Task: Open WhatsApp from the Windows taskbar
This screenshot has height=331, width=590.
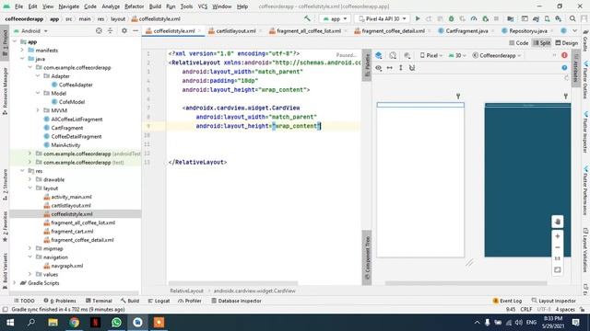Action: click(116, 323)
